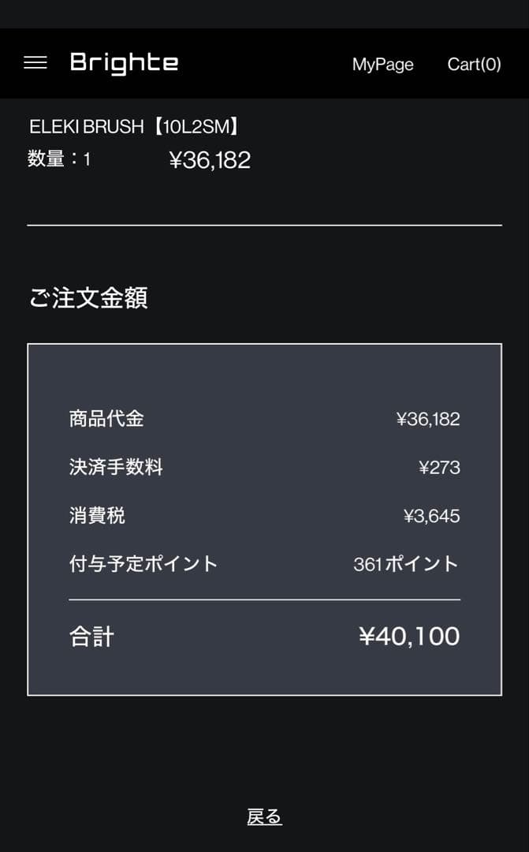
Task: Open the hamburger menu
Action: (35, 63)
